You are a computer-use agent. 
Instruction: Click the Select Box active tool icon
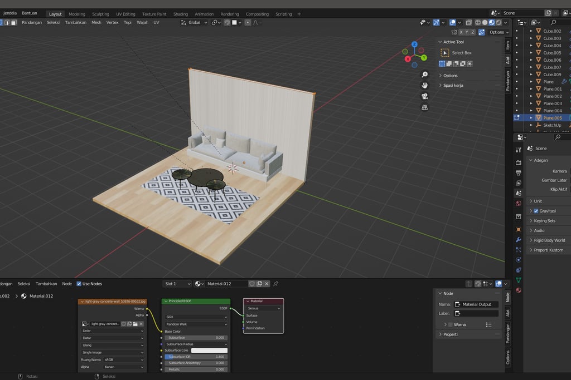coord(444,53)
